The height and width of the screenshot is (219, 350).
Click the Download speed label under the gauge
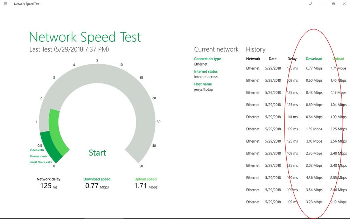(x=97, y=179)
